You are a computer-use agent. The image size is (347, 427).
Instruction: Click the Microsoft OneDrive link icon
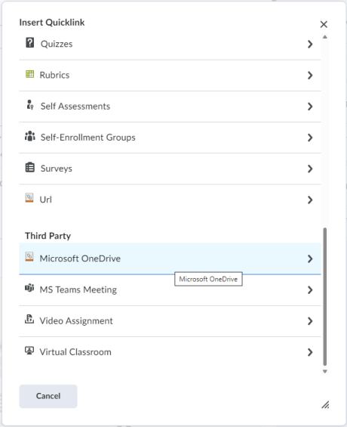pos(29,257)
